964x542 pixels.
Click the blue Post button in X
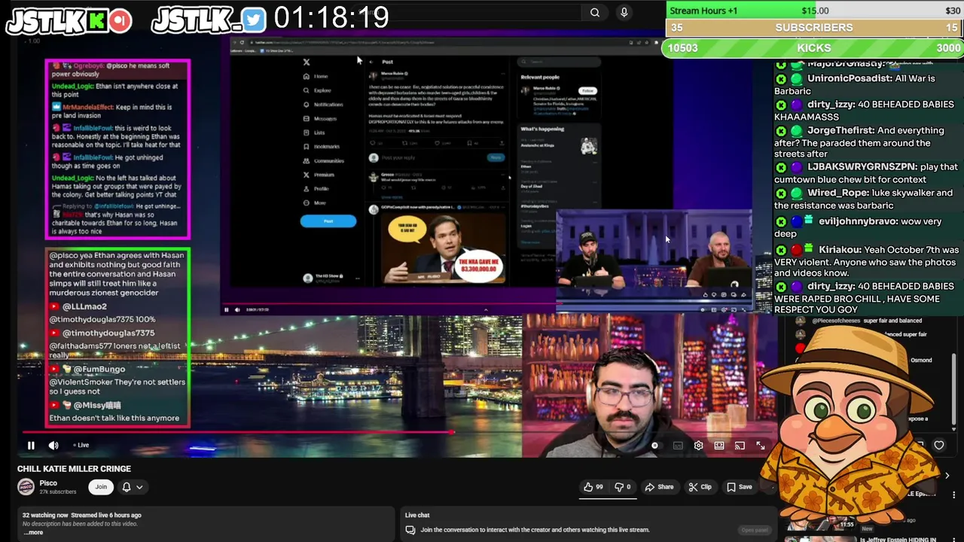click(328, 221)
